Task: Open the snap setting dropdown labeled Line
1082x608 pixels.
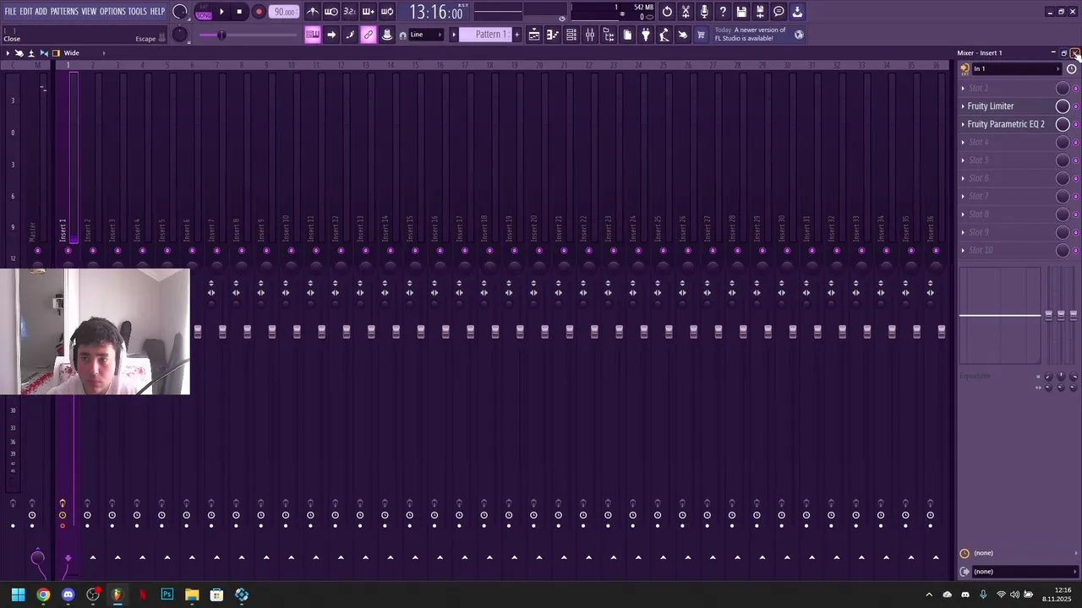Action: click(x=425, y=35)
